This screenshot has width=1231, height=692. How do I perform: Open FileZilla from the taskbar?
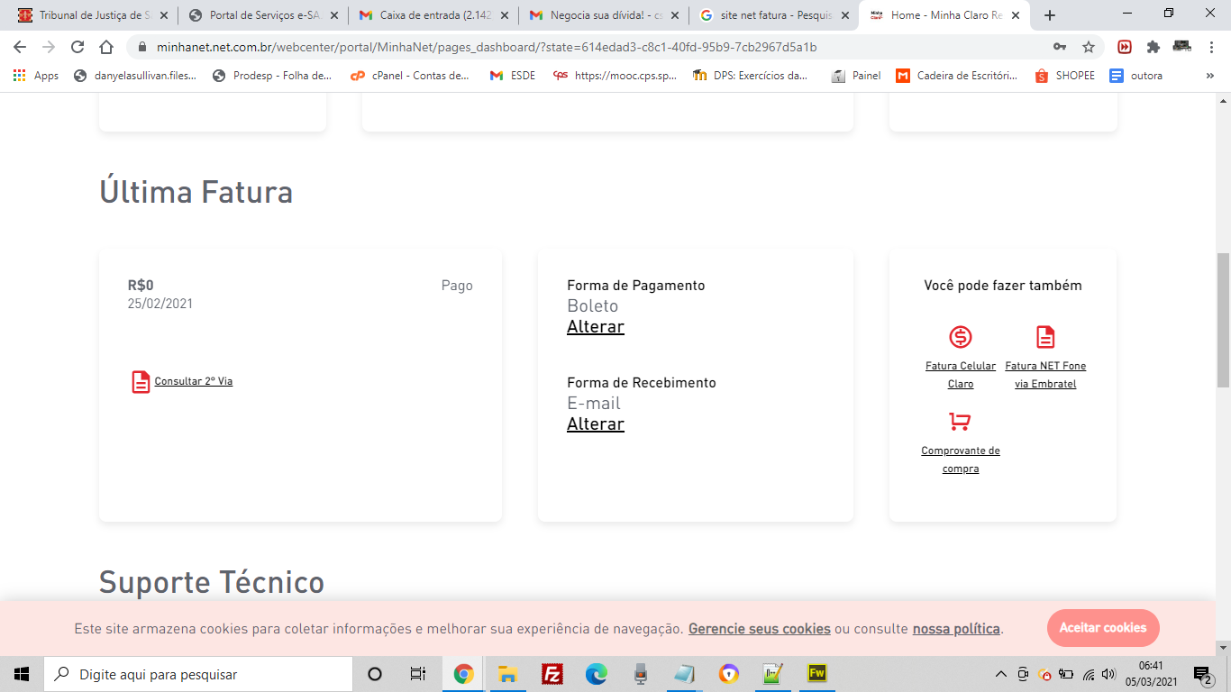[x=552, y=674]
